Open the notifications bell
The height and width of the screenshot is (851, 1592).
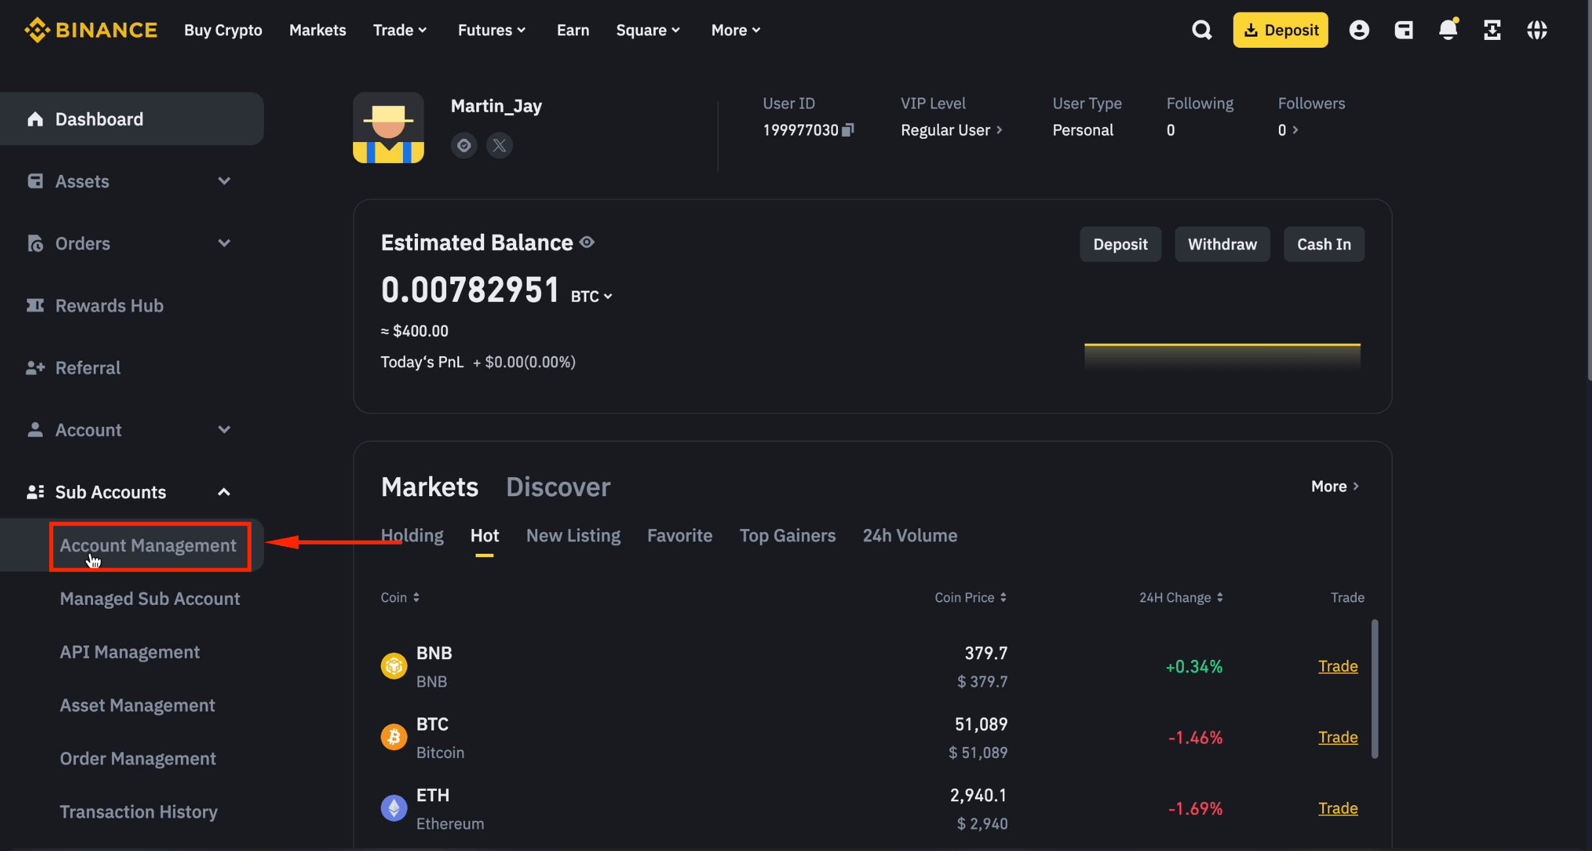pos(1448,29)
